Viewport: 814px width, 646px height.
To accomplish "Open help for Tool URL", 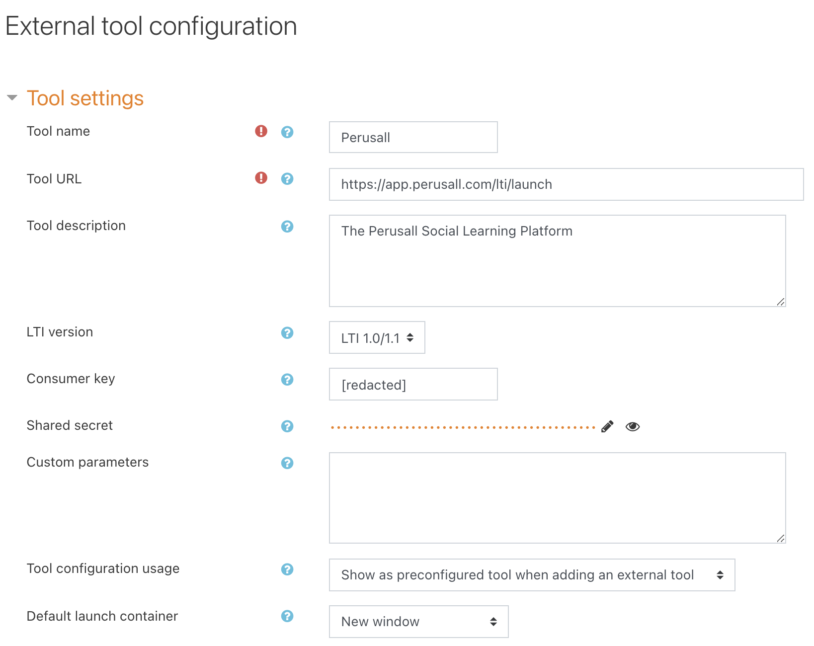I will click(287, 178).
